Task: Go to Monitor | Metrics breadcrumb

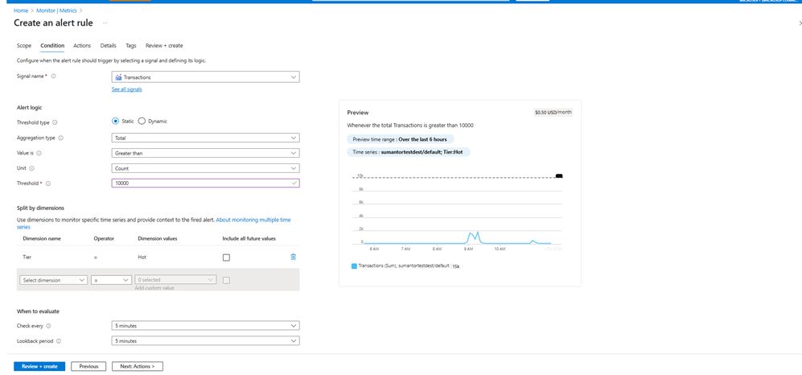Action: pos(57,10)
